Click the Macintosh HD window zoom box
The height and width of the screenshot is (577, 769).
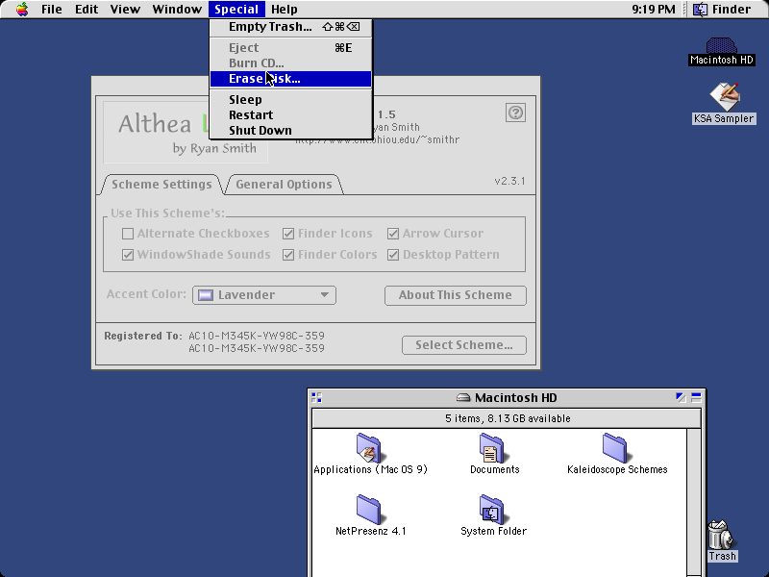[681, 397]
